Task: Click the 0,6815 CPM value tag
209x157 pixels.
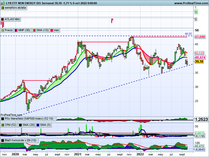Action: tap(199, 133)
